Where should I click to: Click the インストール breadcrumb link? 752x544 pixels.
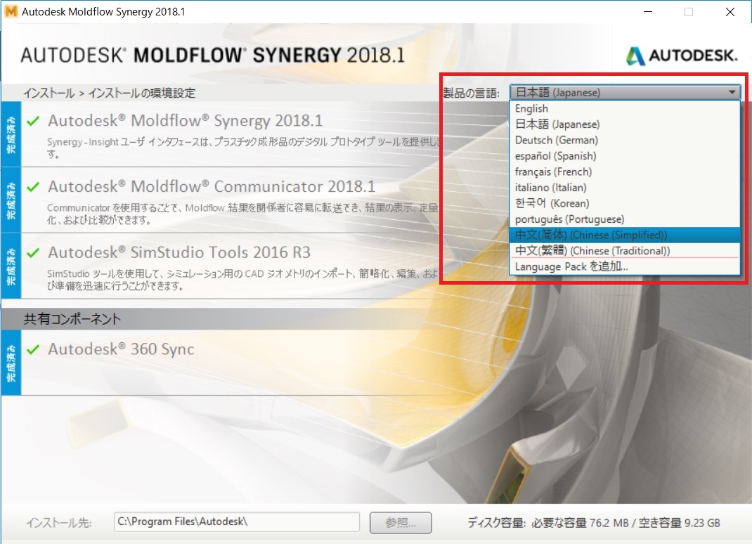tap(49, 93)
